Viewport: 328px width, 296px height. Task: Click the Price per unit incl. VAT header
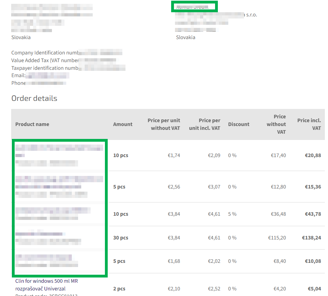(x=205, y=124)
